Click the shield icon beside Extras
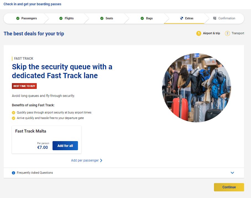The width and height of the screenshot is (251, 198). pos(182,19)
